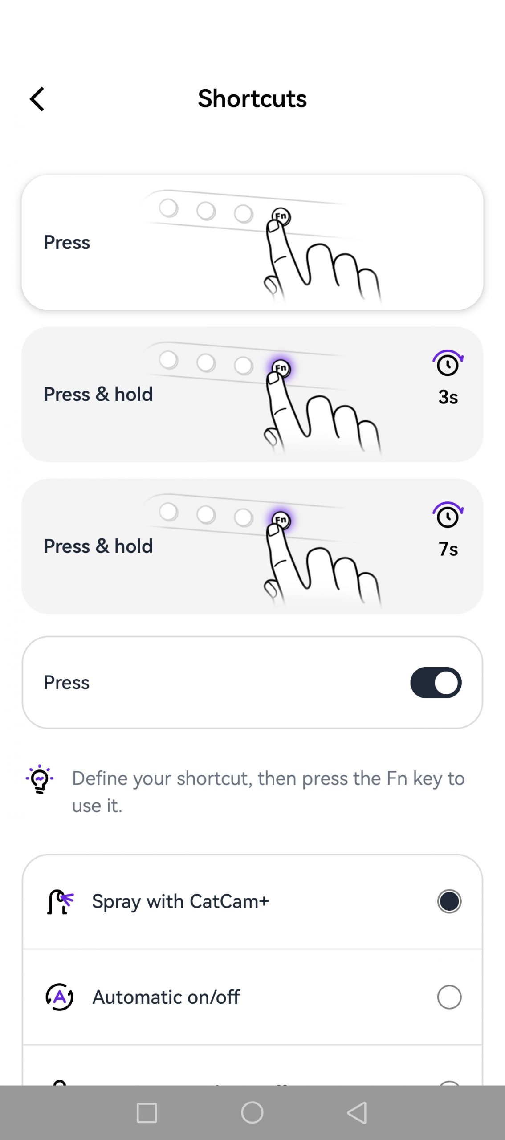Toggle the Press shortcut switch off
This screenshot has width=505, height=1140.
(x=436, y=682)
